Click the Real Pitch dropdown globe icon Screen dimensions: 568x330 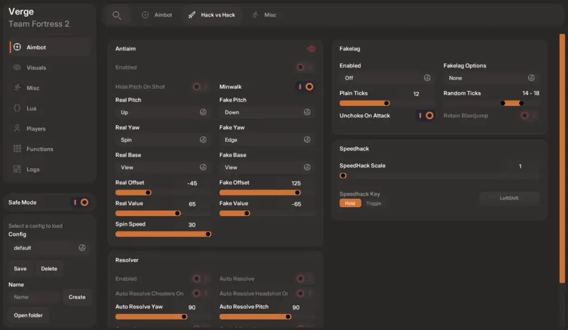pyautogui.click(x=203, y=112)
